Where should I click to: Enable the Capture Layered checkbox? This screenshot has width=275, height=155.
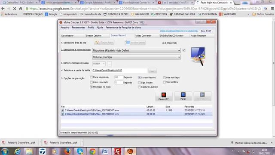tap(139, 87)
